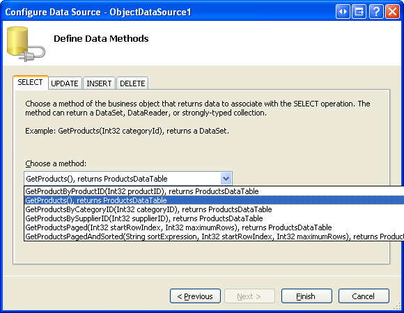Click the 'Choose a method:' label
This screenshot has width=404, height=313.
pos(56,163)
